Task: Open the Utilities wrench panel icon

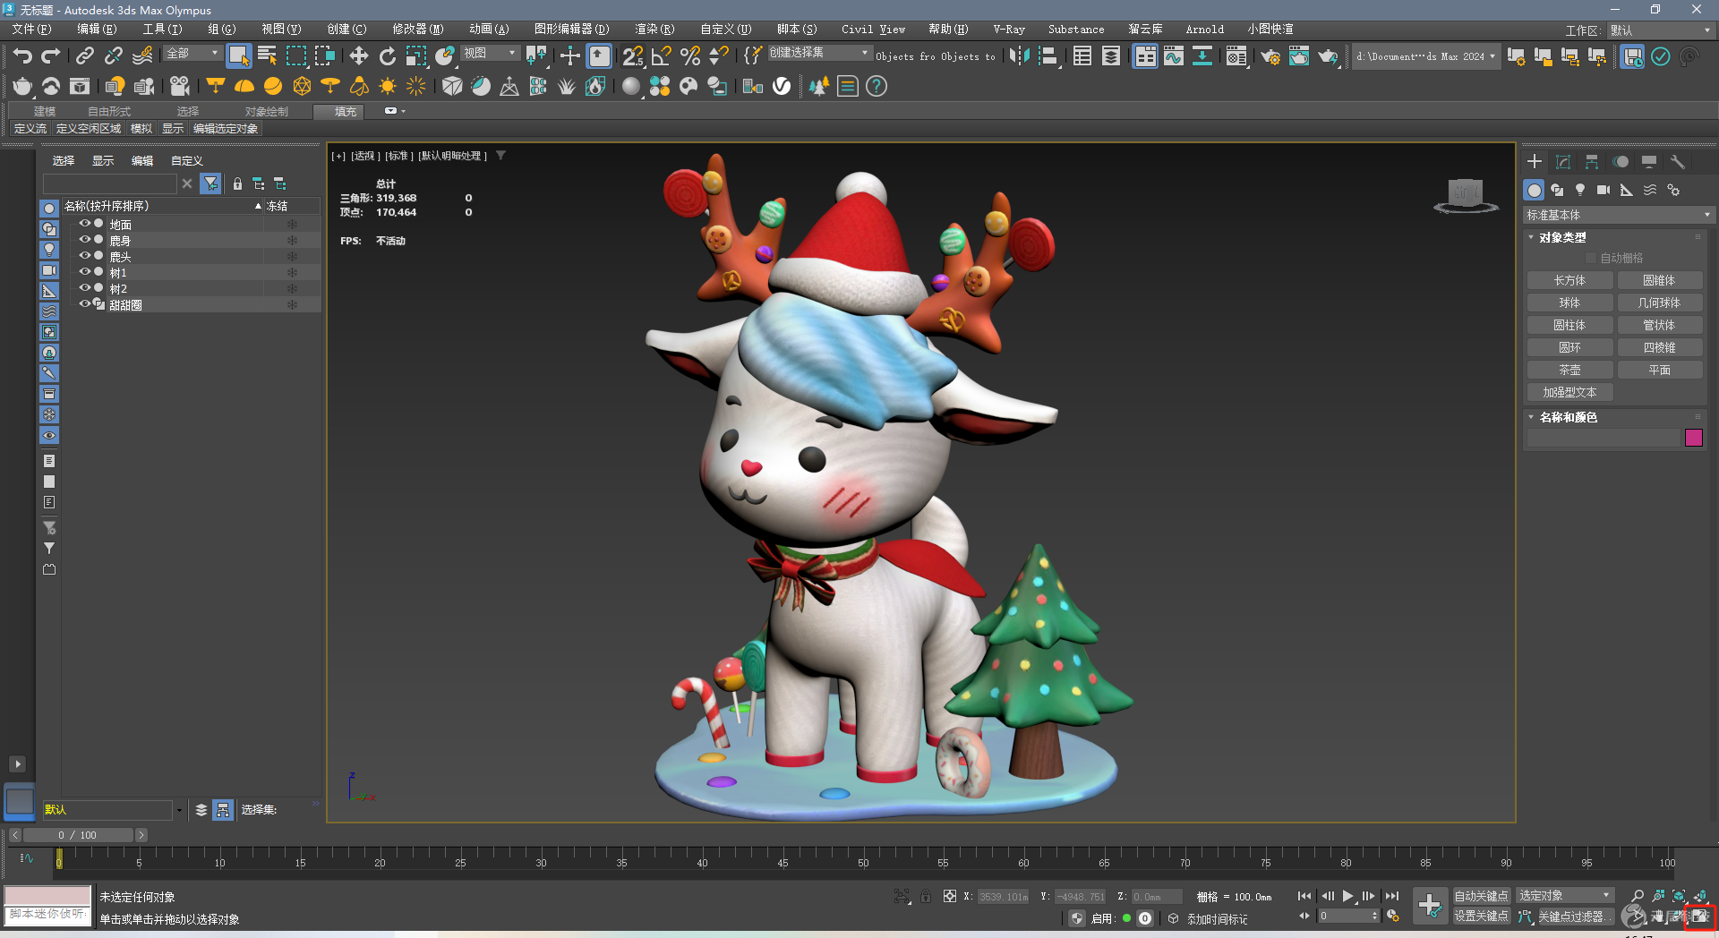Action: tap(1678, 162)
